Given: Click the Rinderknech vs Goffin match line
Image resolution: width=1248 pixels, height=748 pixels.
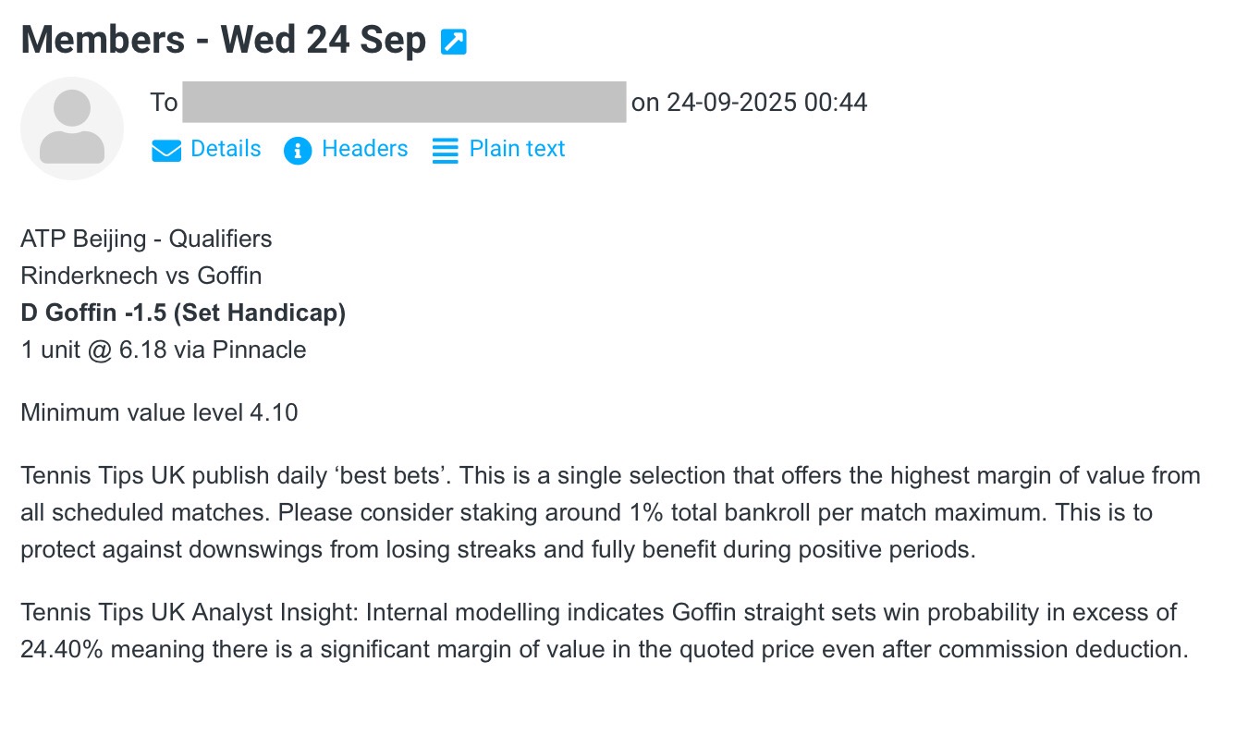Looking at the screenshot, I should click(x=141, y=276).
